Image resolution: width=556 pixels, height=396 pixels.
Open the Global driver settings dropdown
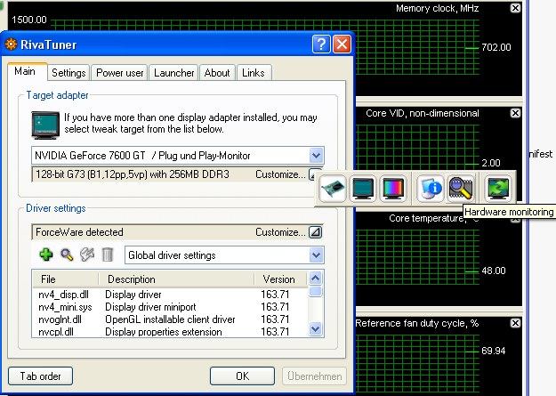[316, 255]
